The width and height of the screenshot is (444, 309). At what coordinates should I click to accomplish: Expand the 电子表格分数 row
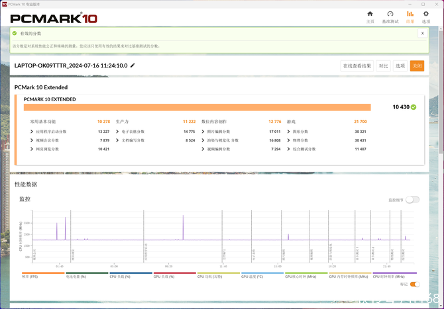pyautogui.click(x=118, y=132)
